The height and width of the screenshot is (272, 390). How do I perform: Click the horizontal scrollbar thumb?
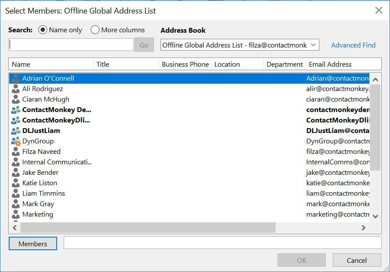(x=148, y=228)
